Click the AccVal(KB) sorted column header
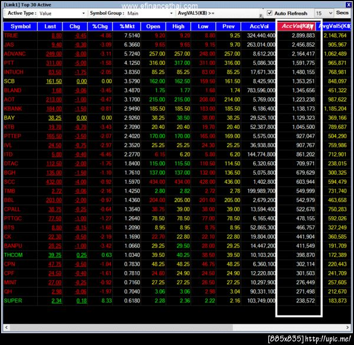354x345 pixels. tap(296, 26)
